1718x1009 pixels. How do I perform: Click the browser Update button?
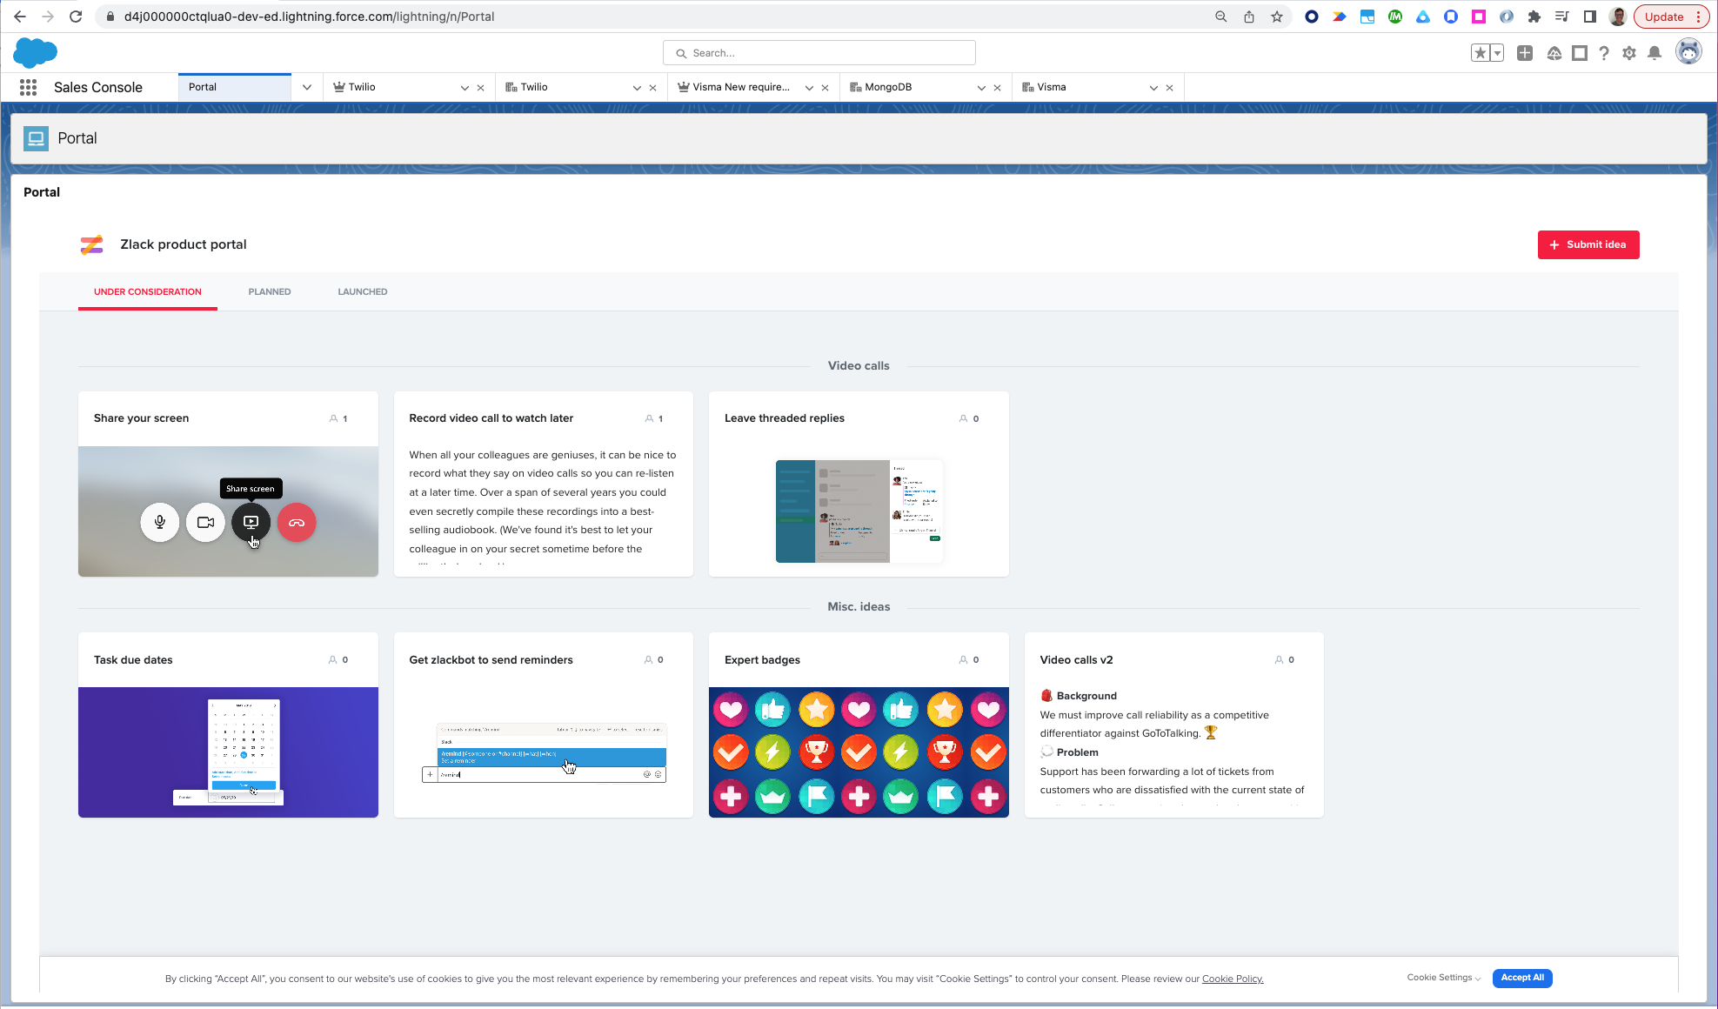1664,17
